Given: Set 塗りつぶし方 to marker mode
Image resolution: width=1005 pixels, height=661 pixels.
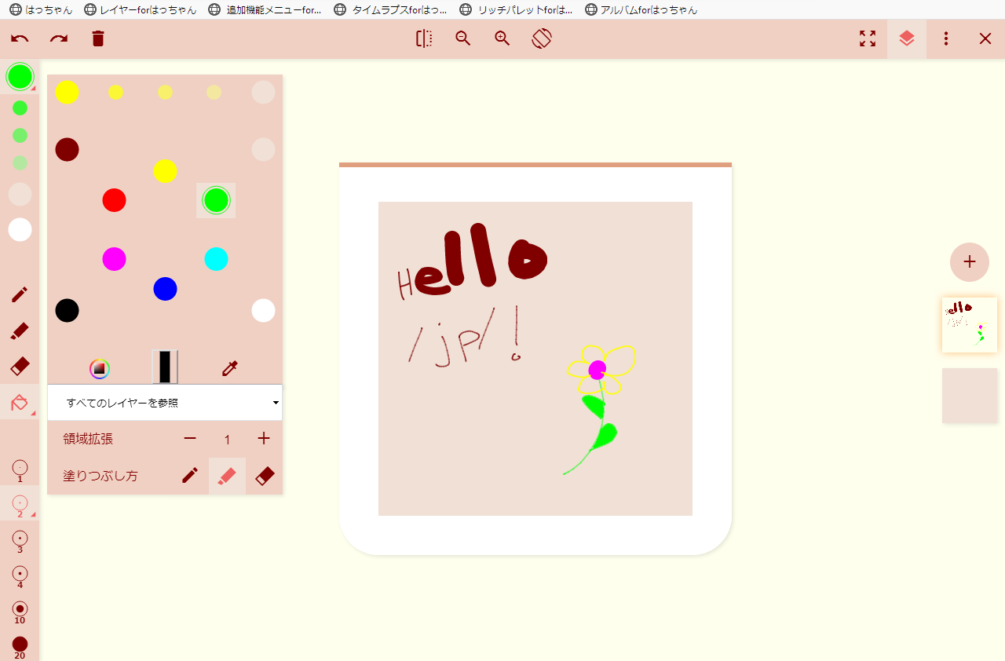Looking at the screenshot, I should 227,476.
